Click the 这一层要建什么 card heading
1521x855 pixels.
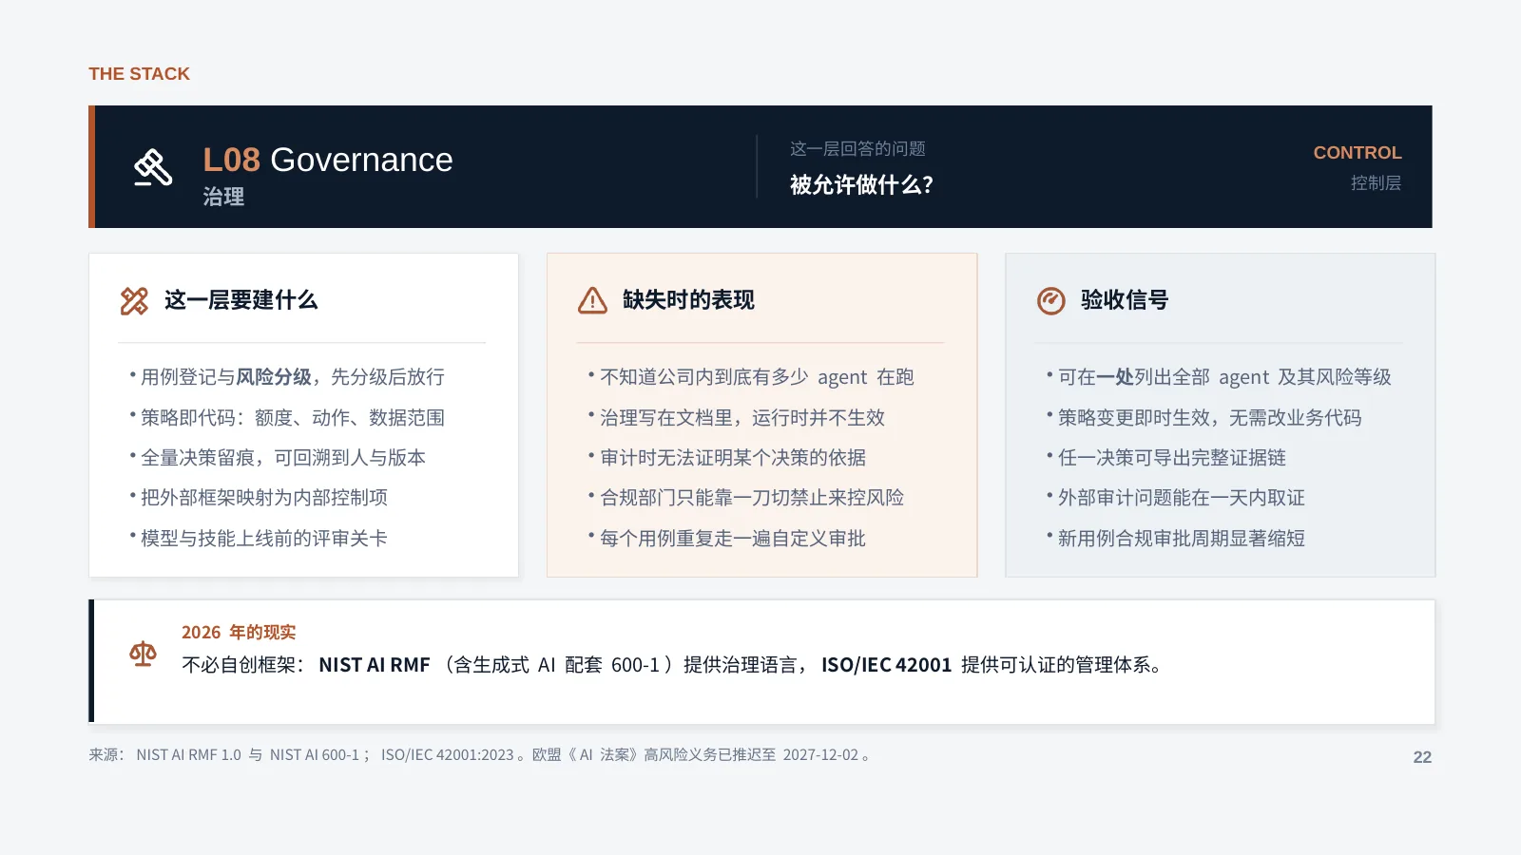pos(241,300)
